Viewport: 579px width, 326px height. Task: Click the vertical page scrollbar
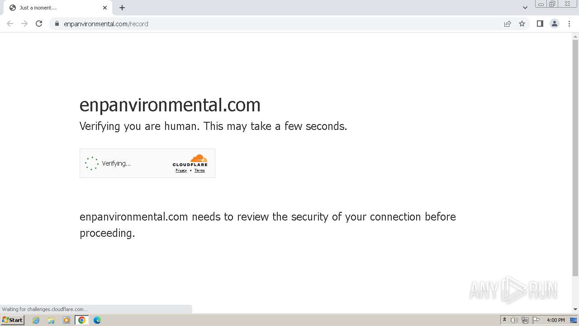[575, 158]
